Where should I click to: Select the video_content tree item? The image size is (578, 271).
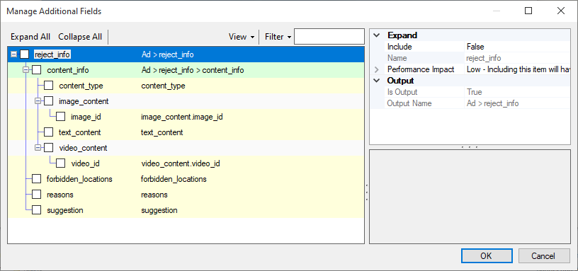(83, 148)
